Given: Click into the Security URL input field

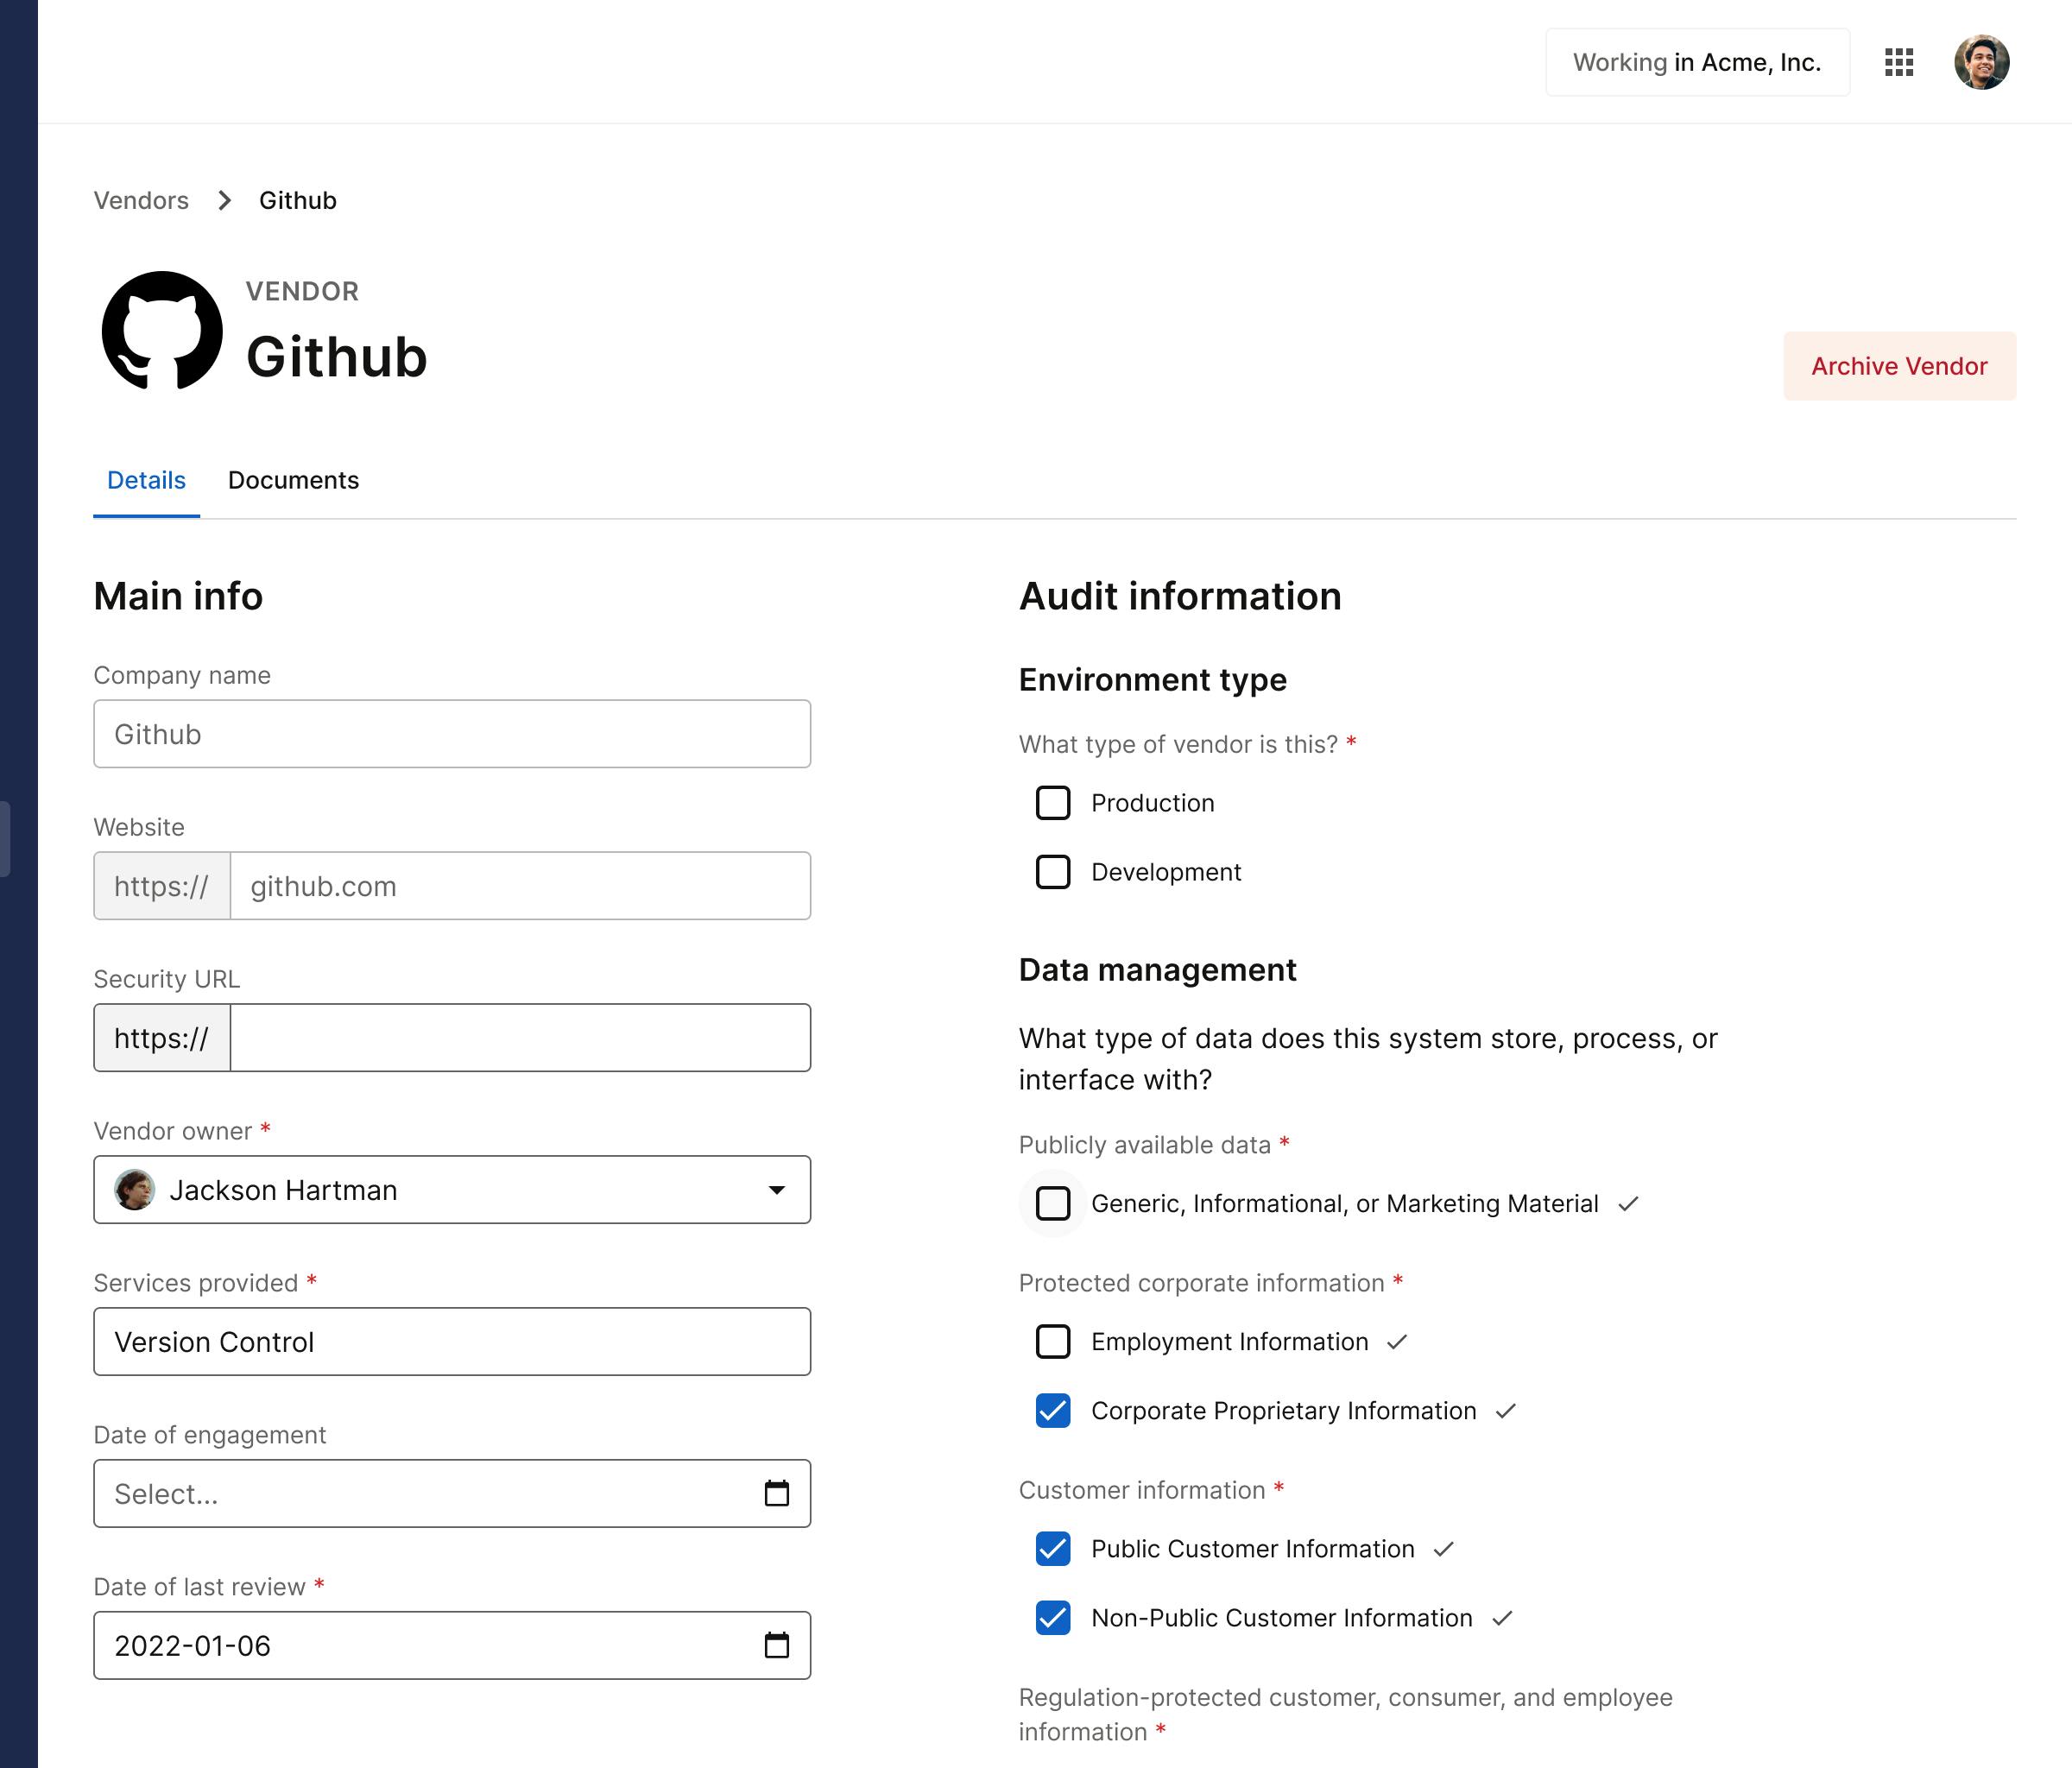Looking at the screenshot, I should [x=520, y=1038].
